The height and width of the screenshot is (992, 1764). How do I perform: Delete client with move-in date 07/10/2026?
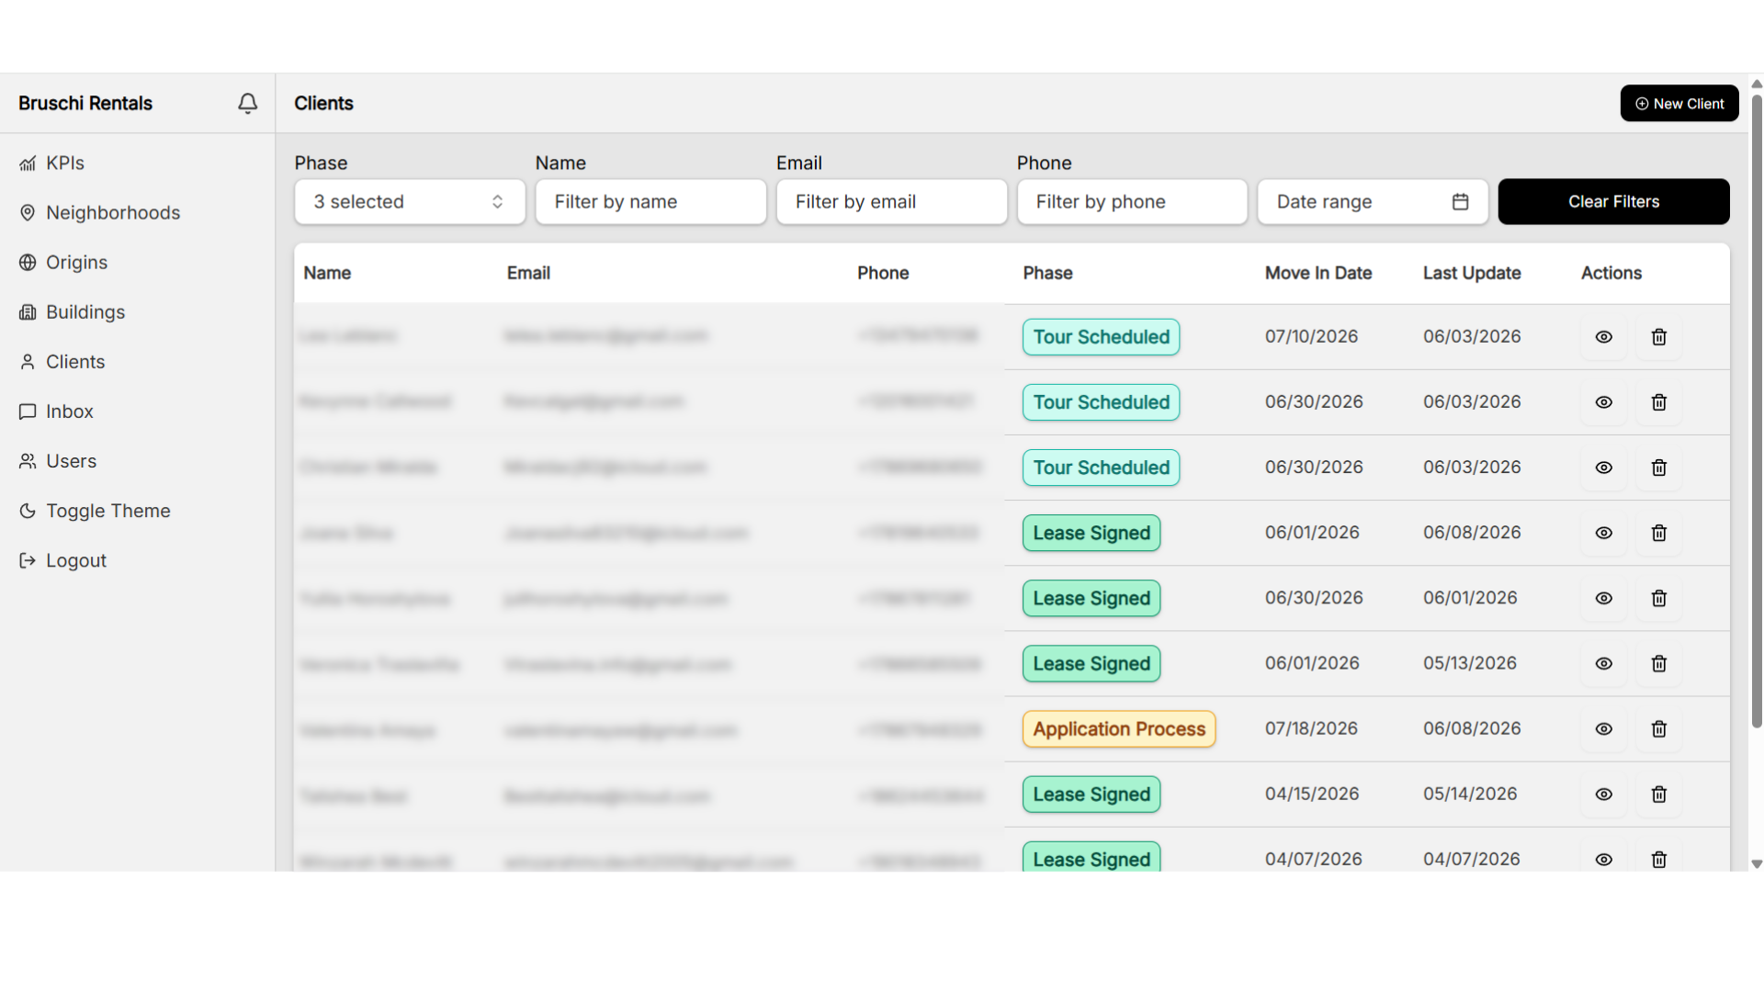tap(1659, 337)
